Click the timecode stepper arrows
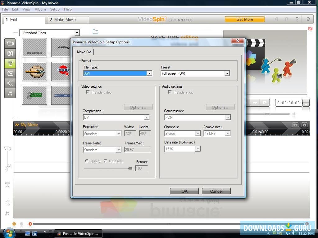 306,103
